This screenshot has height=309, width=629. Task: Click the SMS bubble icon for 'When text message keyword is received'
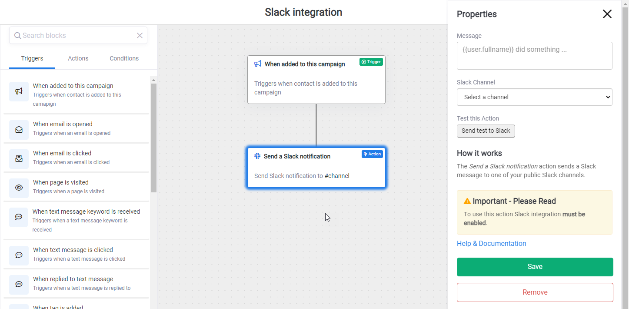click(19, 217)
